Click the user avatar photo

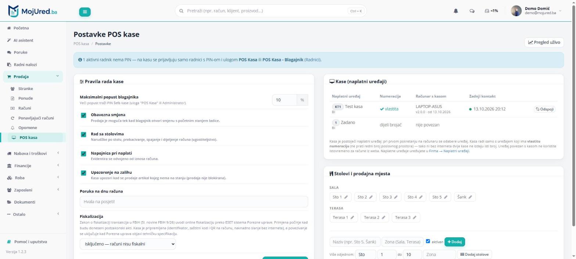[516, 11]
